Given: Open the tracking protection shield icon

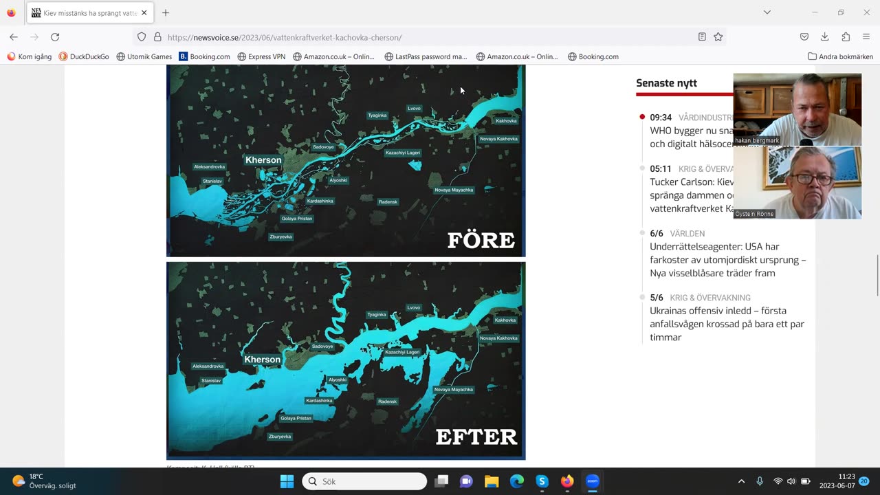Looking at the screenshot, I should click(142, 37).
